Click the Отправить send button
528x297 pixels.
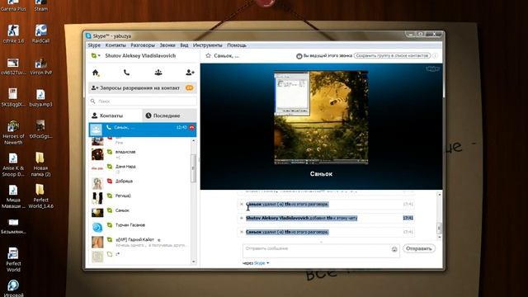[419, 248]
